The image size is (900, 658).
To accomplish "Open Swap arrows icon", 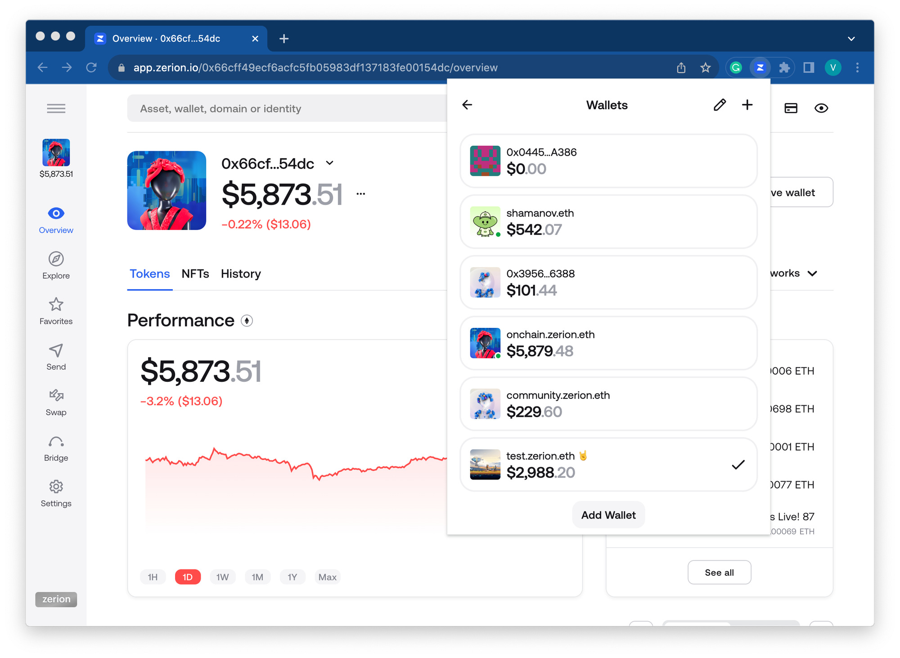I will (56, 395).
